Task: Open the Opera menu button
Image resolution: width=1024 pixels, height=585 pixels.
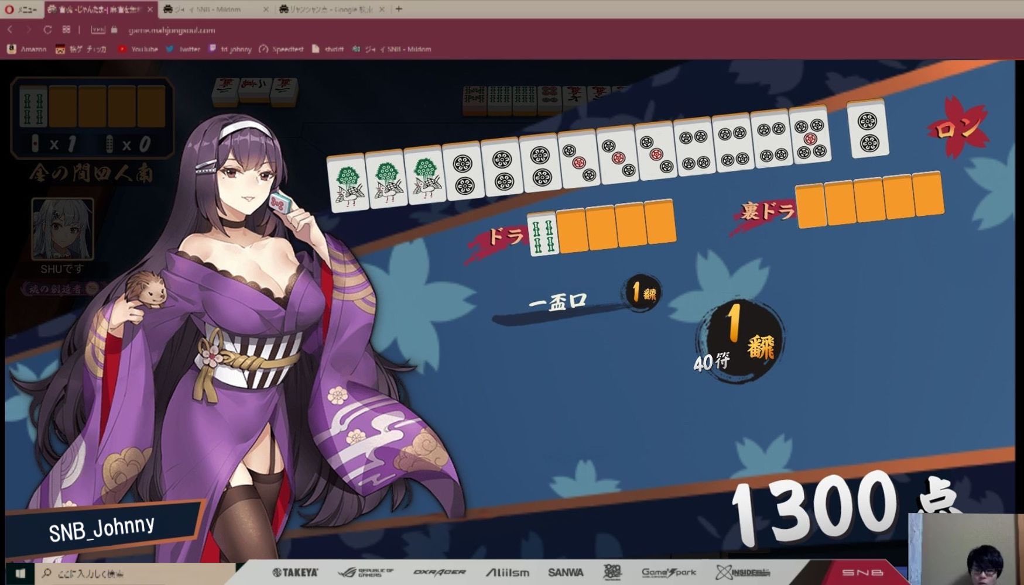Action: point(21,9)
